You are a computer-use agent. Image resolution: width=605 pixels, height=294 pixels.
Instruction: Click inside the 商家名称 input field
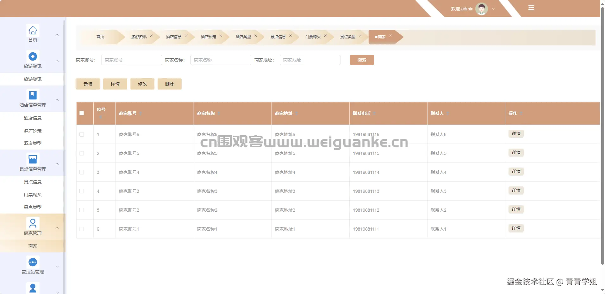point(221,60)
